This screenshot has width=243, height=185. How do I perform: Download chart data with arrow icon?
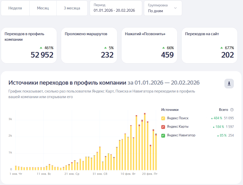tap(229, 84)
